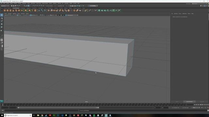The height and width of the screenshot is (117, 209).
Task: Play the animation backwards
Action: [200, 105]
